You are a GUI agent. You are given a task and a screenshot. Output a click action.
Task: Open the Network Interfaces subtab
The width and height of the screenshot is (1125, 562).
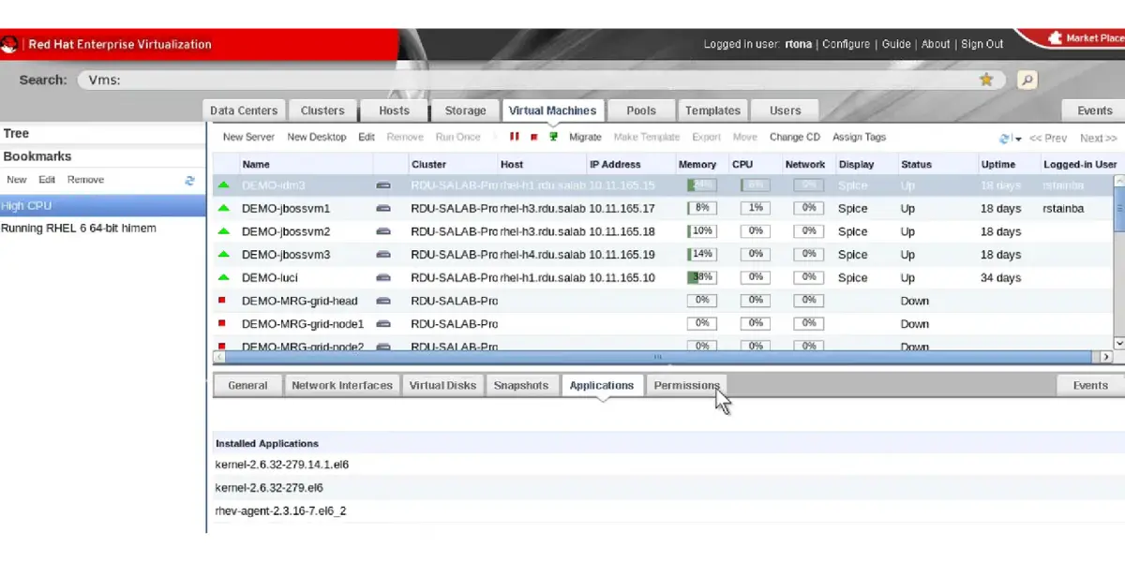[342, 385]
